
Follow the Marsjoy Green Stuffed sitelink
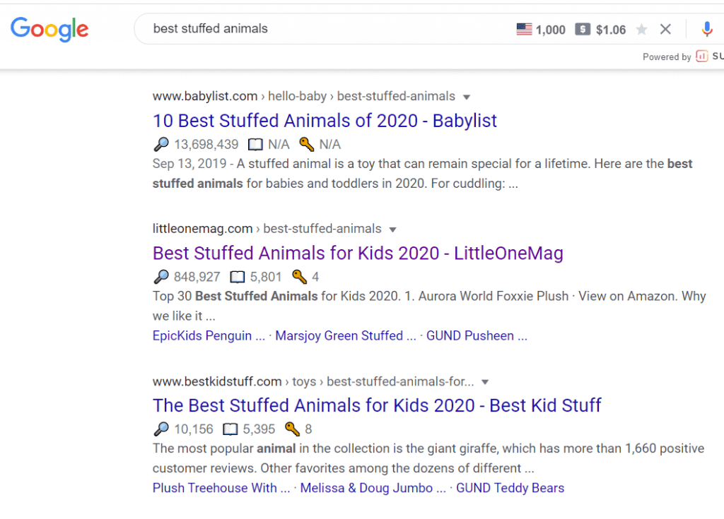(x=346, y=336)
